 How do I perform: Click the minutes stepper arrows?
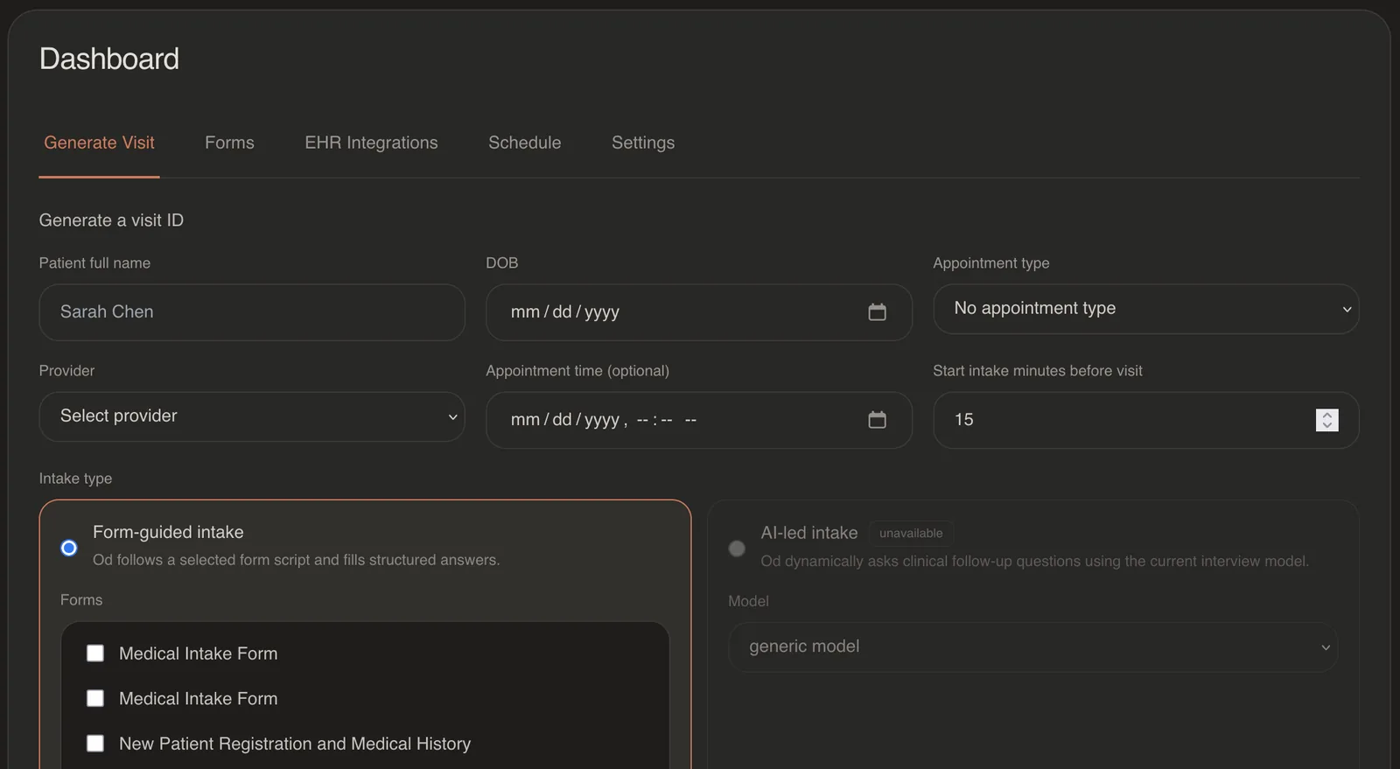pyautogui.click(x=1326, y=420)
